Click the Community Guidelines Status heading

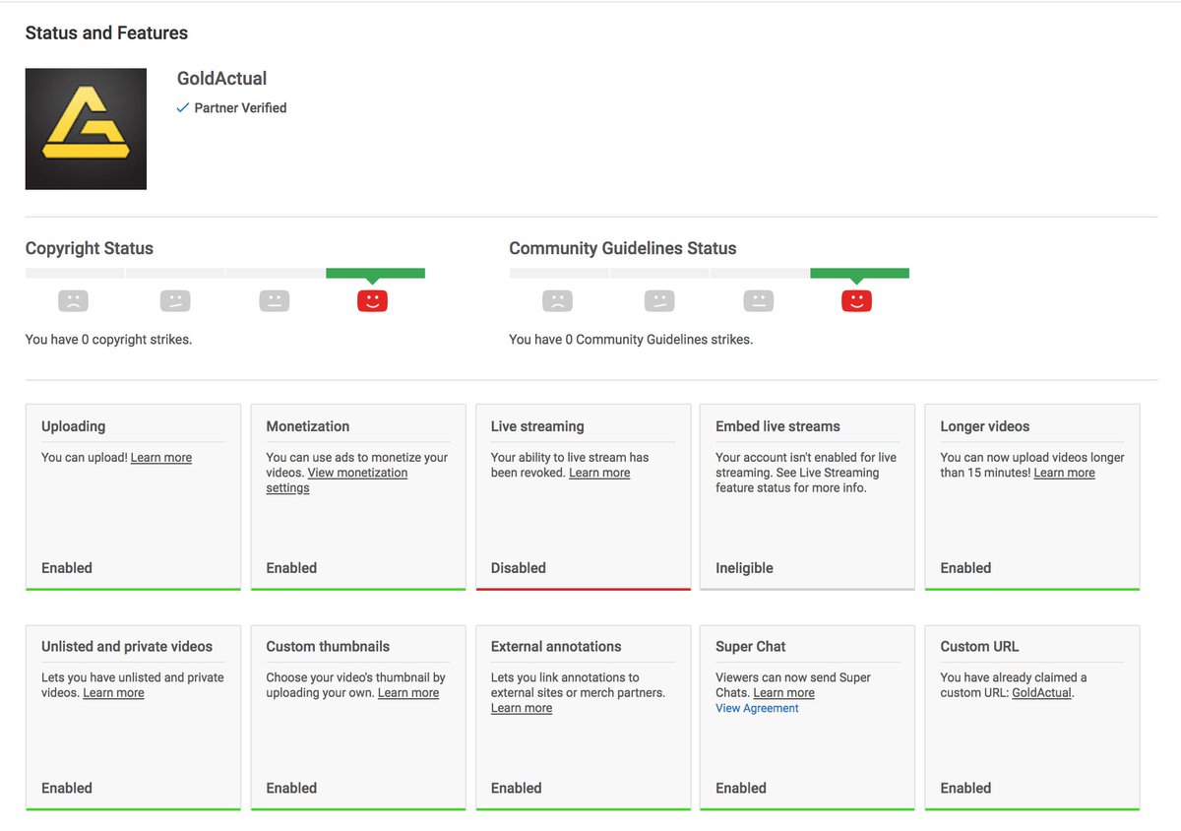point(623,248)
